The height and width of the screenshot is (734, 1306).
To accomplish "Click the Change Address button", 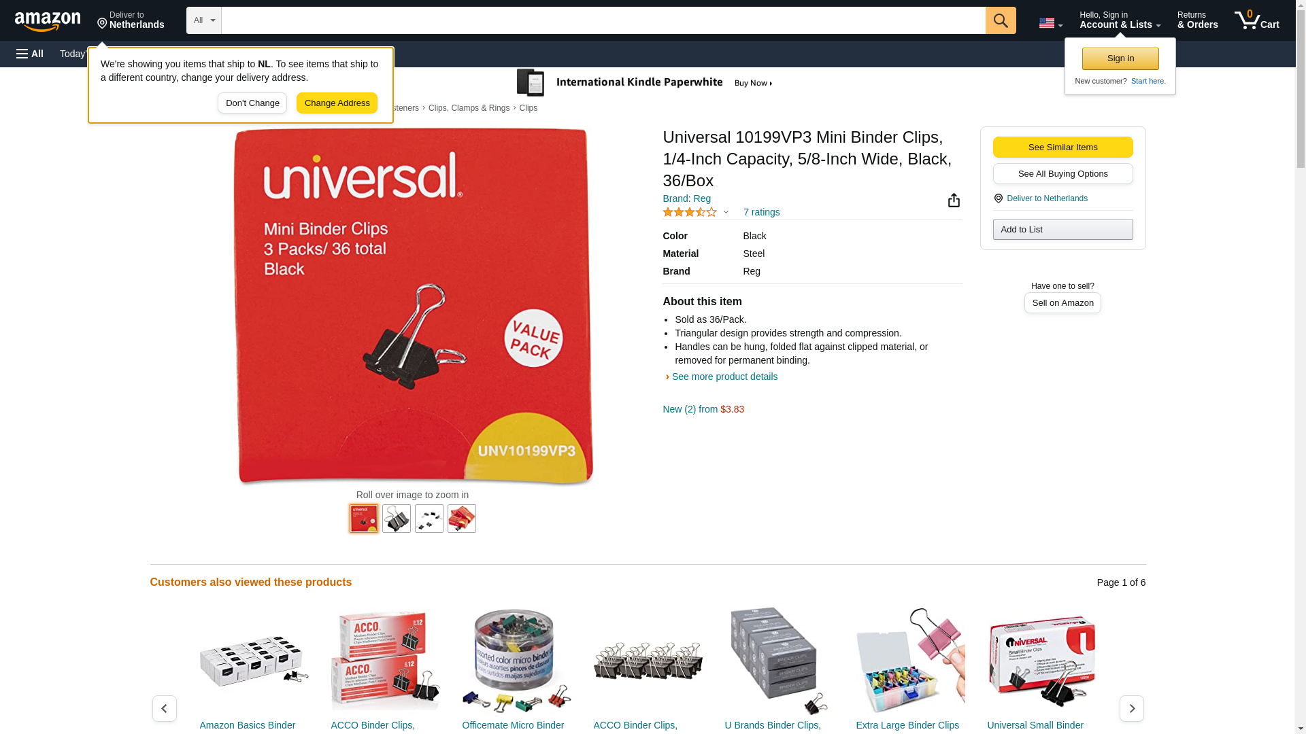I will click(337, 103).
